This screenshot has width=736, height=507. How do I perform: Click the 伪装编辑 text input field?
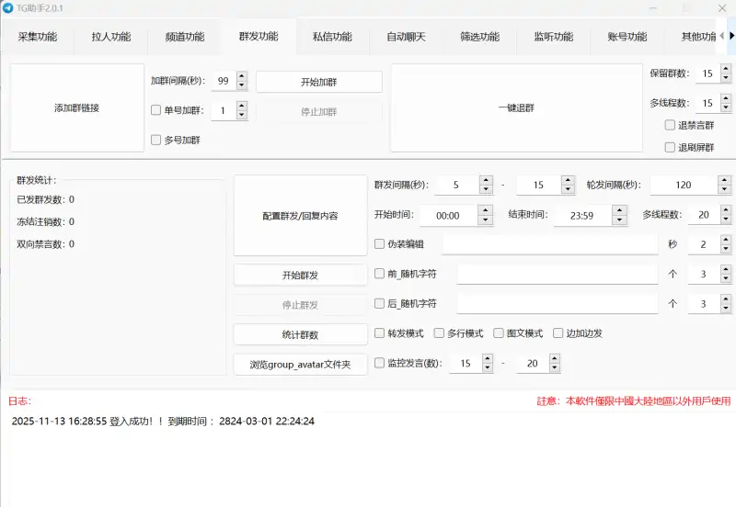(x=549, y=244)
